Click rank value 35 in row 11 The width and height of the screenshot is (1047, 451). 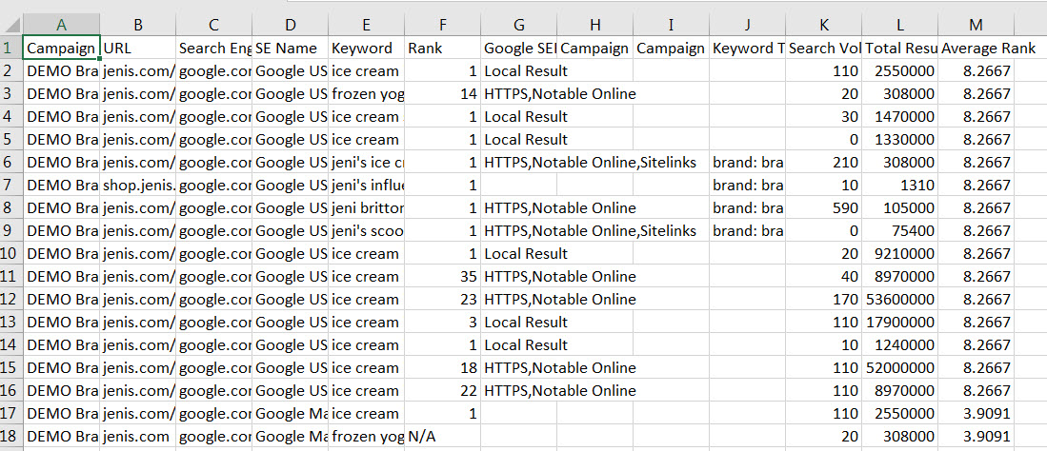pos(443,276)
